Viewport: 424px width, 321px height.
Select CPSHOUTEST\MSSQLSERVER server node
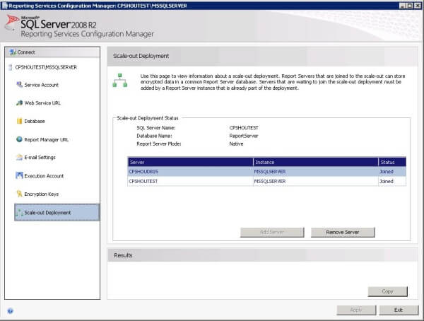point(42,67)
